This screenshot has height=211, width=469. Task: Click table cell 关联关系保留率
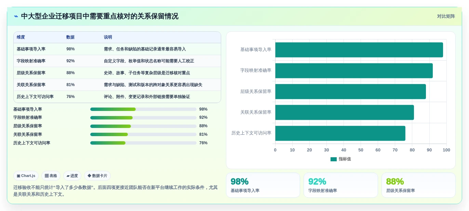pos(31,85)
